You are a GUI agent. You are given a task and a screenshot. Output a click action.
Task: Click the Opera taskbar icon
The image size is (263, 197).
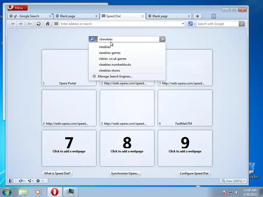pos(55,192)
